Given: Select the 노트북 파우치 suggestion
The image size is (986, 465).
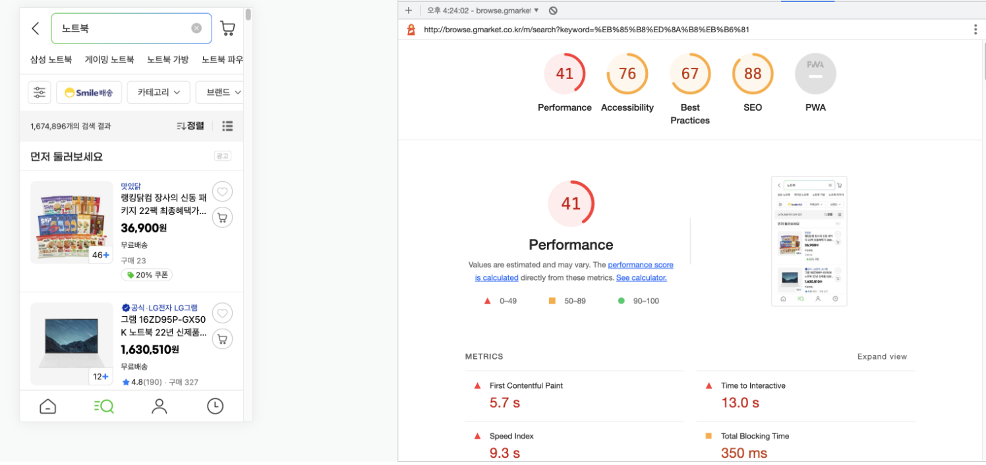Looking at the screenshot, I should coord(222,59).
